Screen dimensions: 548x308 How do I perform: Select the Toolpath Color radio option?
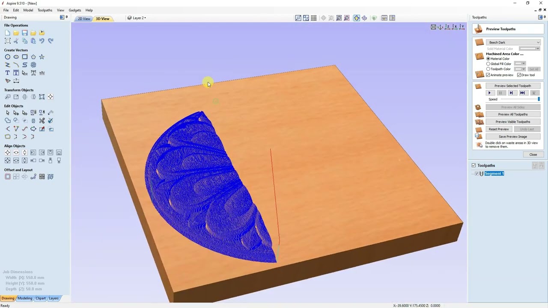click(488, 69)
